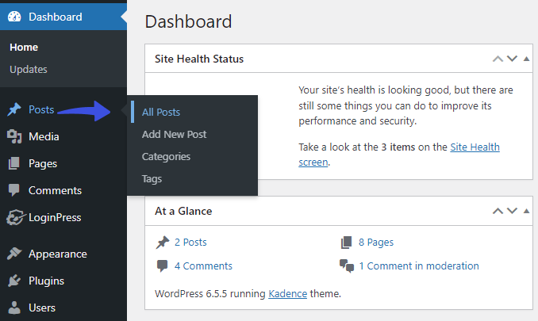
Task: Open Categories from Posts flyout
Action: 166,157
